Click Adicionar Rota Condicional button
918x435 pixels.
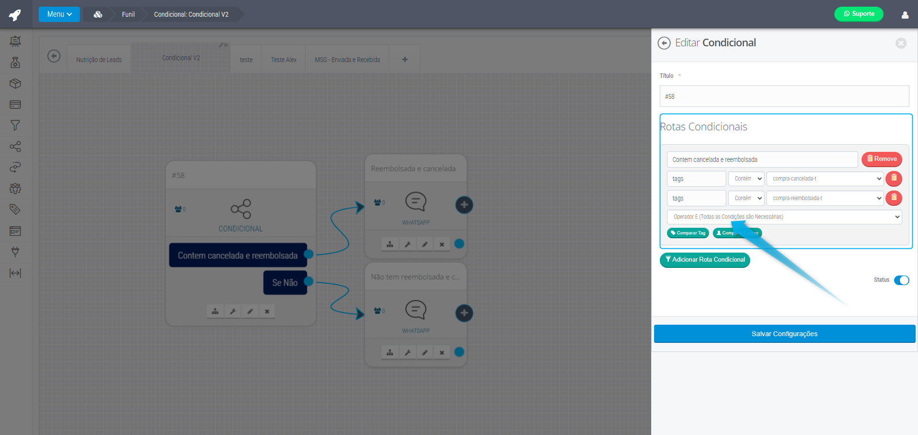[705, 260]
